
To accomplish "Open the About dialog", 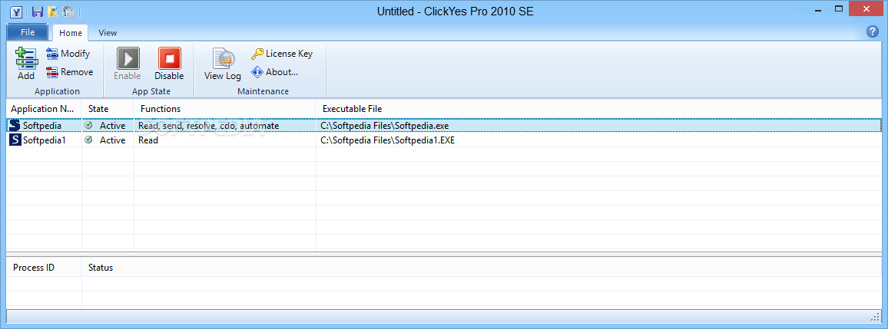I will pos(274,72).
